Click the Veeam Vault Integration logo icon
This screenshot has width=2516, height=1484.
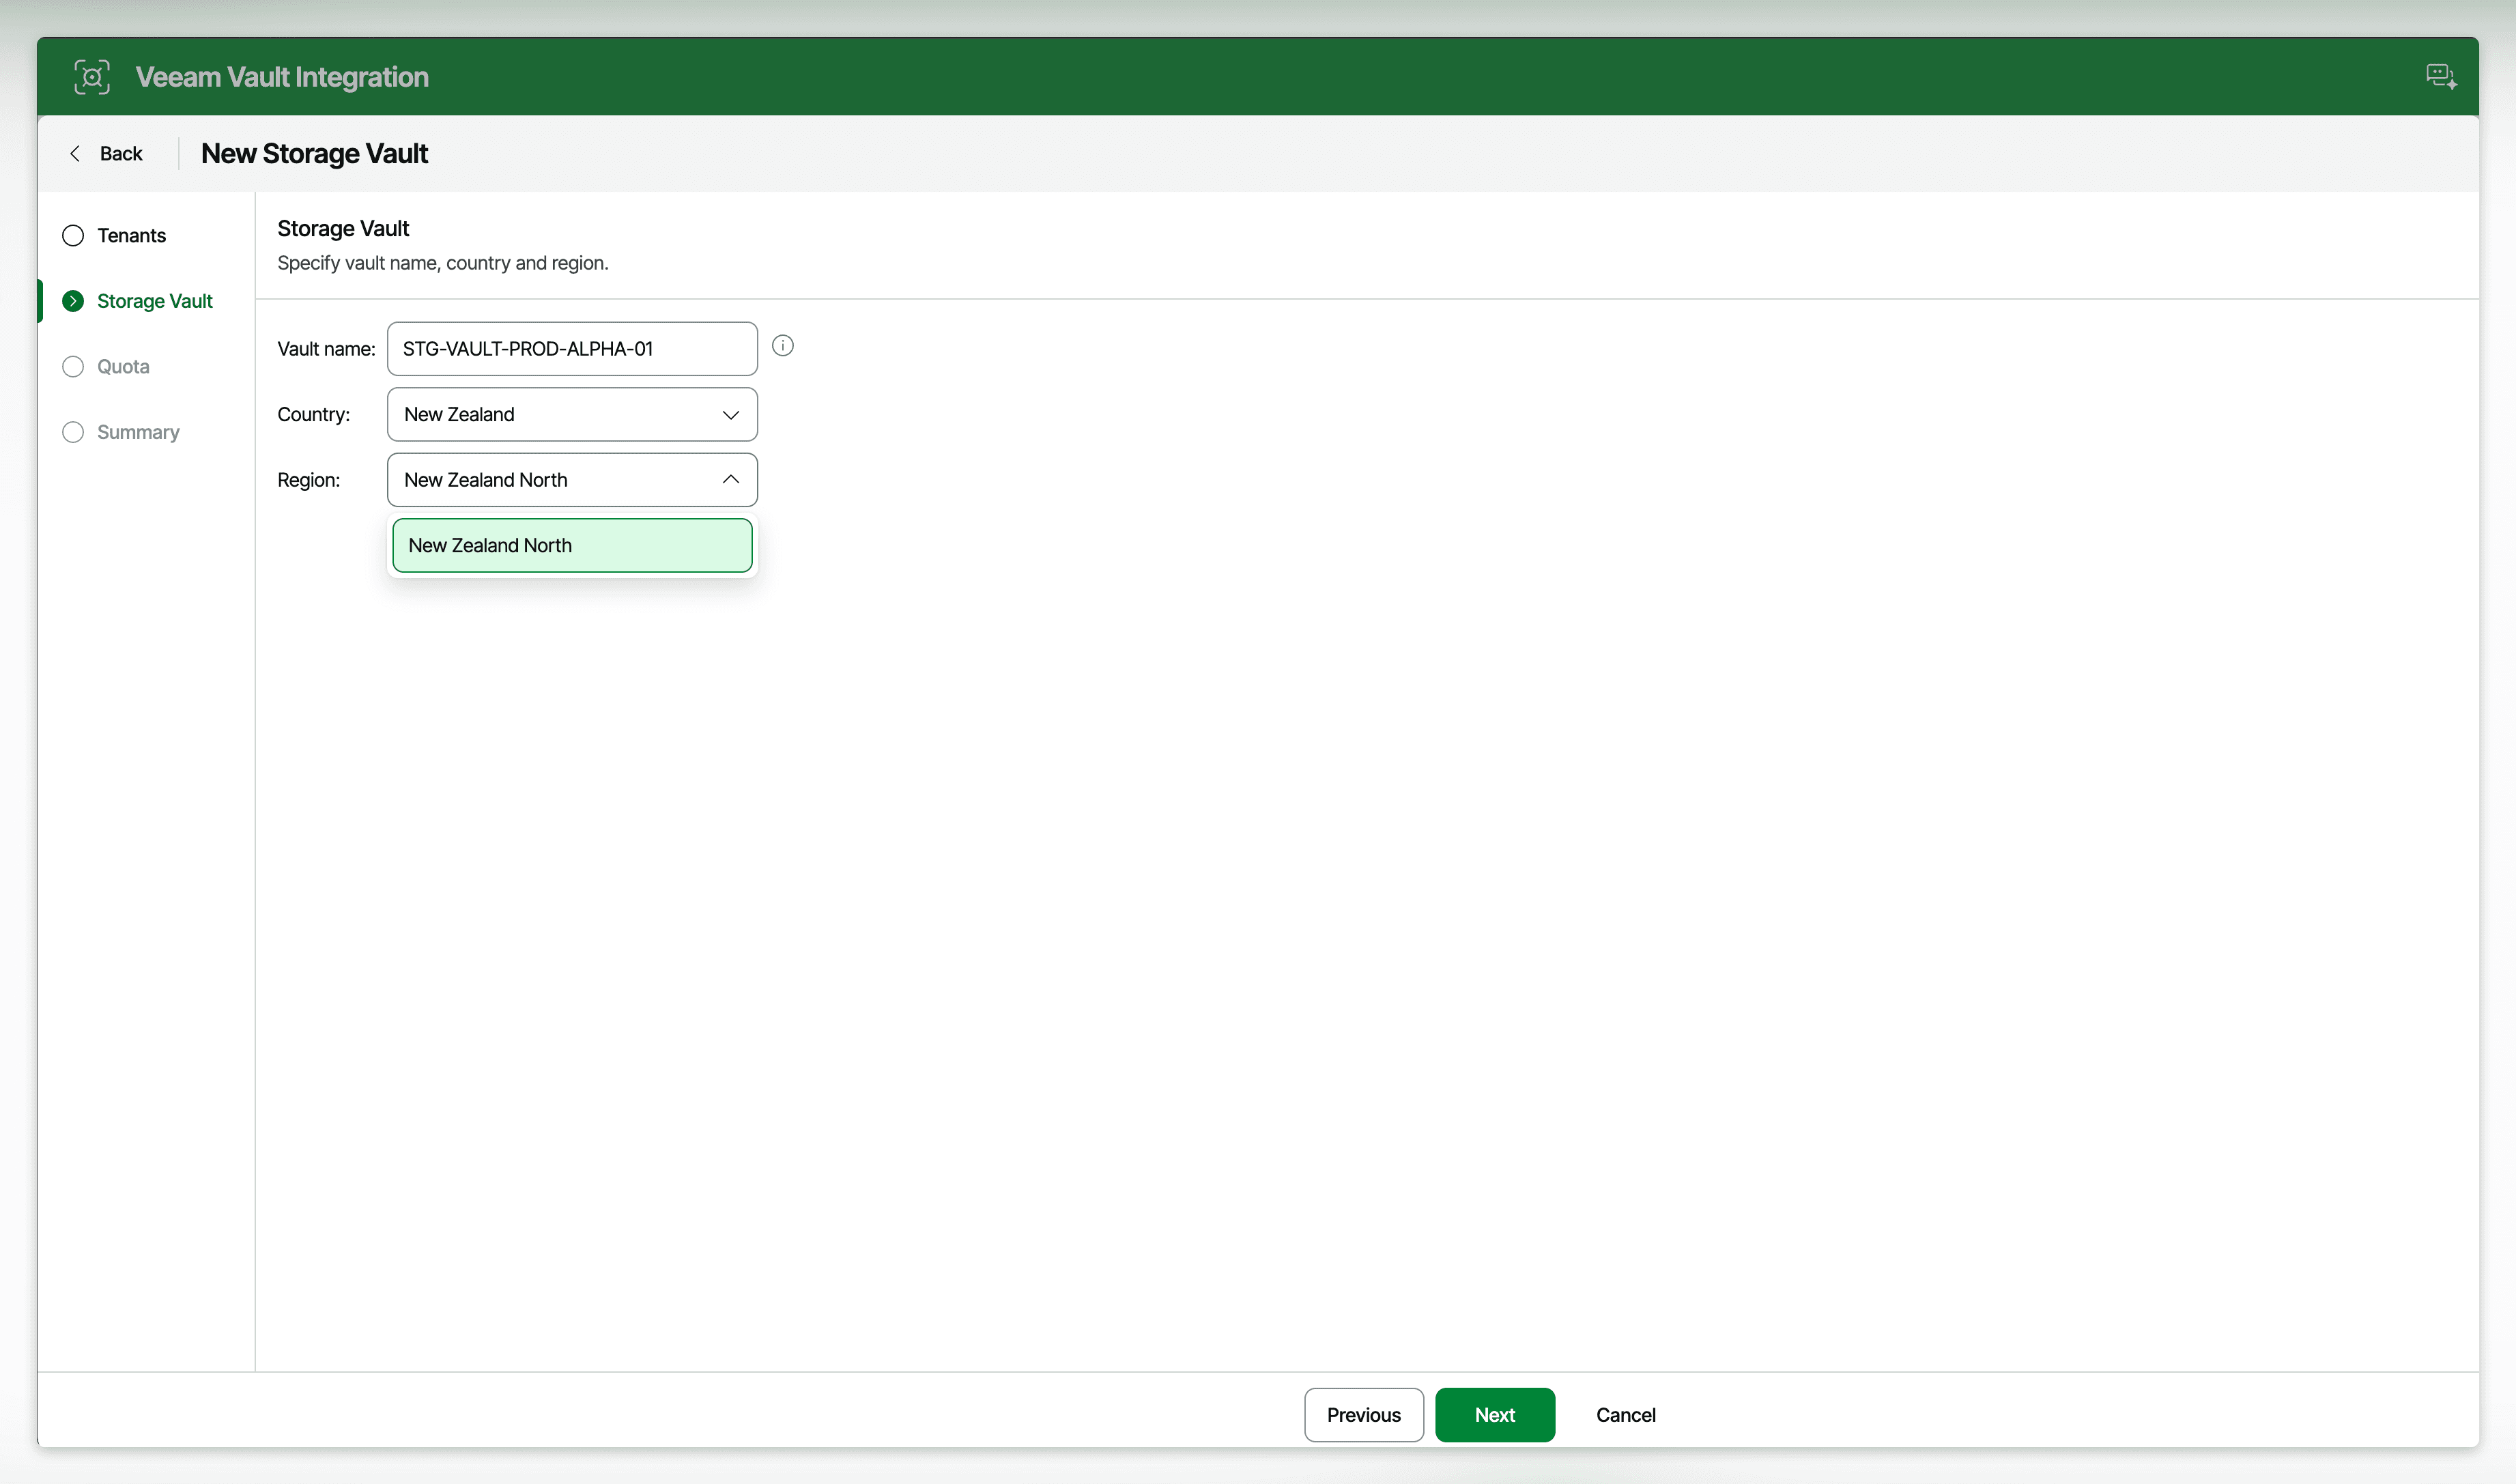92,77
